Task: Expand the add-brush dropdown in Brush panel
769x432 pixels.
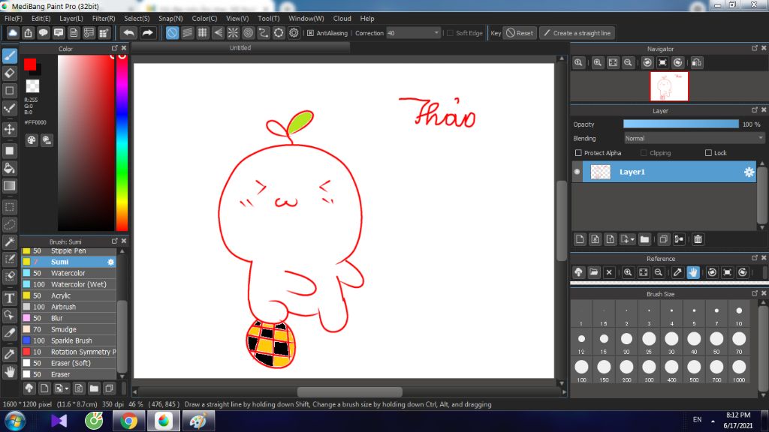Action: [x=67, y=389]
